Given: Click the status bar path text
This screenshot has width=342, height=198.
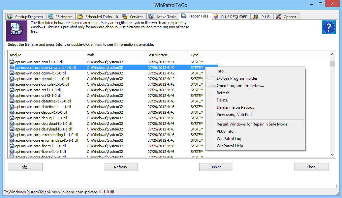Looking at the screenshot, I should pos(59,192).
